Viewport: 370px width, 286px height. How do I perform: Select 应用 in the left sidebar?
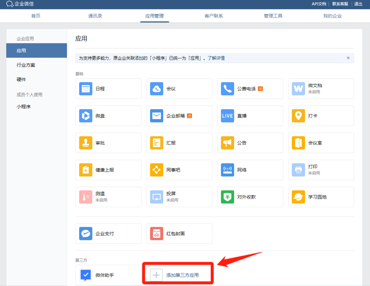36,51
